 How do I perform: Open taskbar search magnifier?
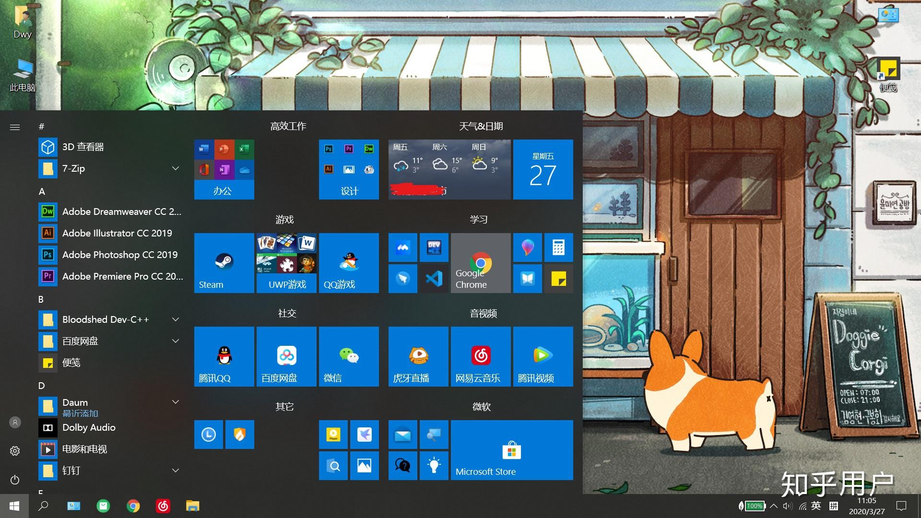pyautogui.click(x=43, y=506)
